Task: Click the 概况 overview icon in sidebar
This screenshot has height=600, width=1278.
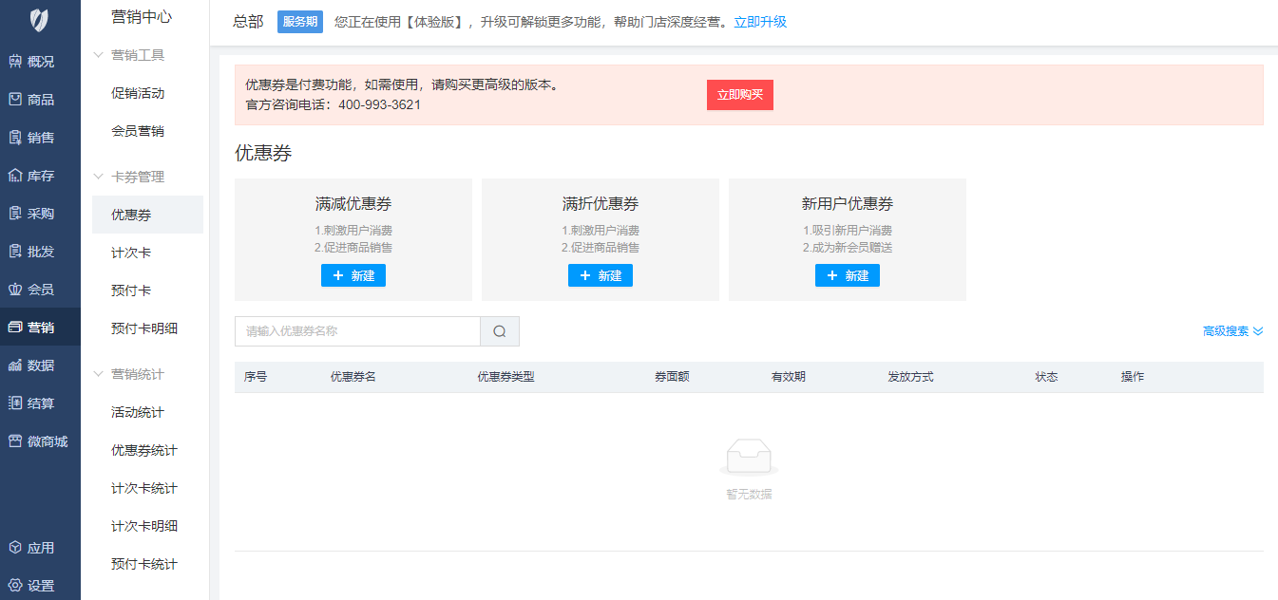Action: tap(15, 62)
